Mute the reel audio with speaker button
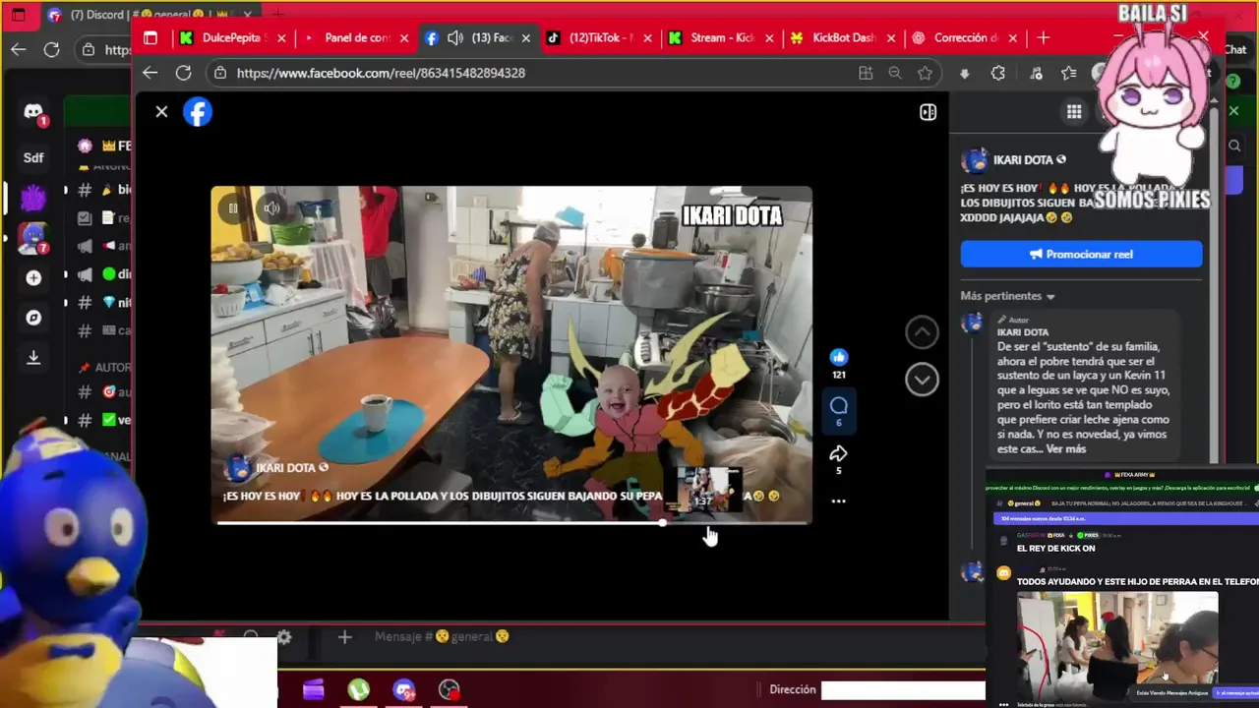The image size is (1259, 708). click(271, 208)
